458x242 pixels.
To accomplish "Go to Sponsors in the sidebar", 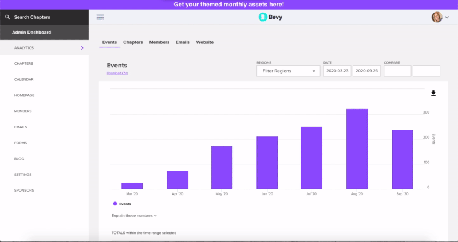I will click(x=24, y=190).
